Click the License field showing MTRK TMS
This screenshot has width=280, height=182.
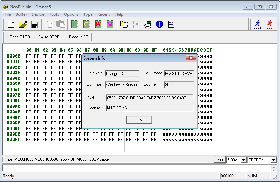[150, 108]
